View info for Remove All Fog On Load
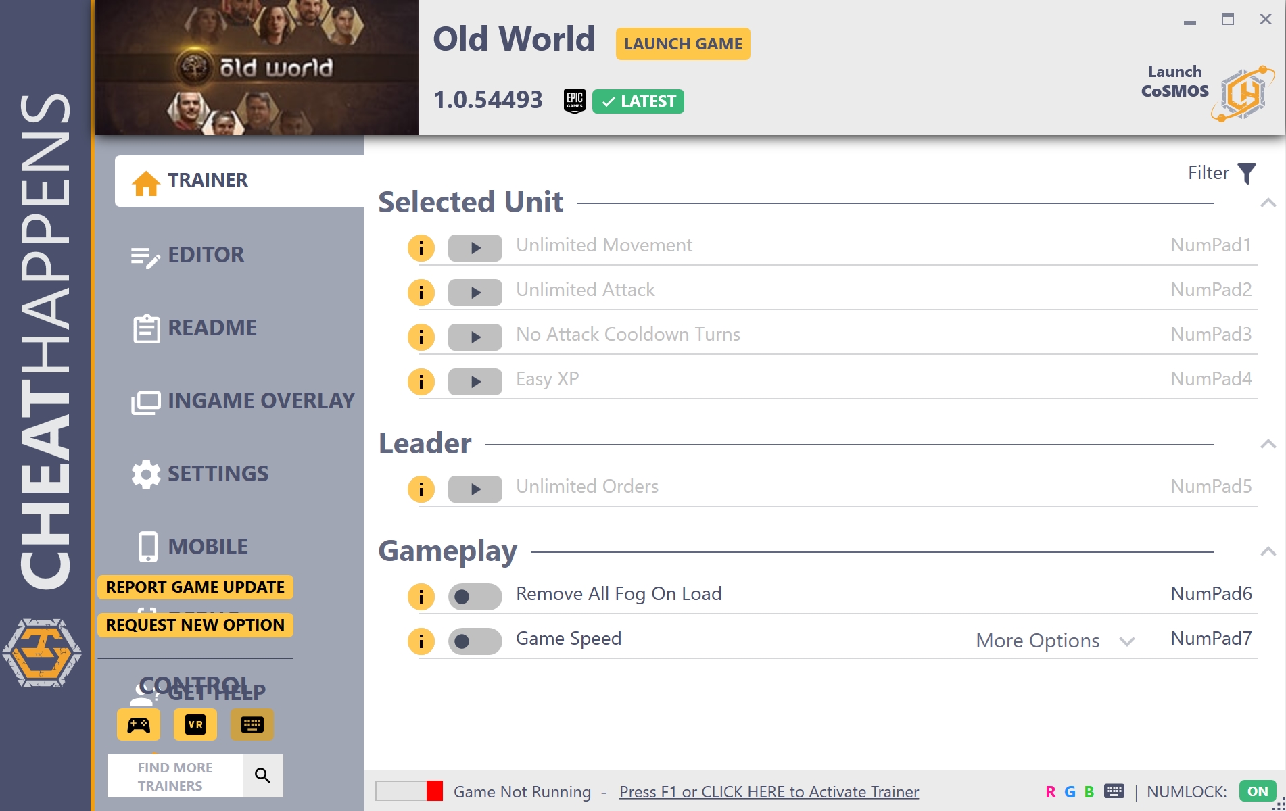 [421, 597]
